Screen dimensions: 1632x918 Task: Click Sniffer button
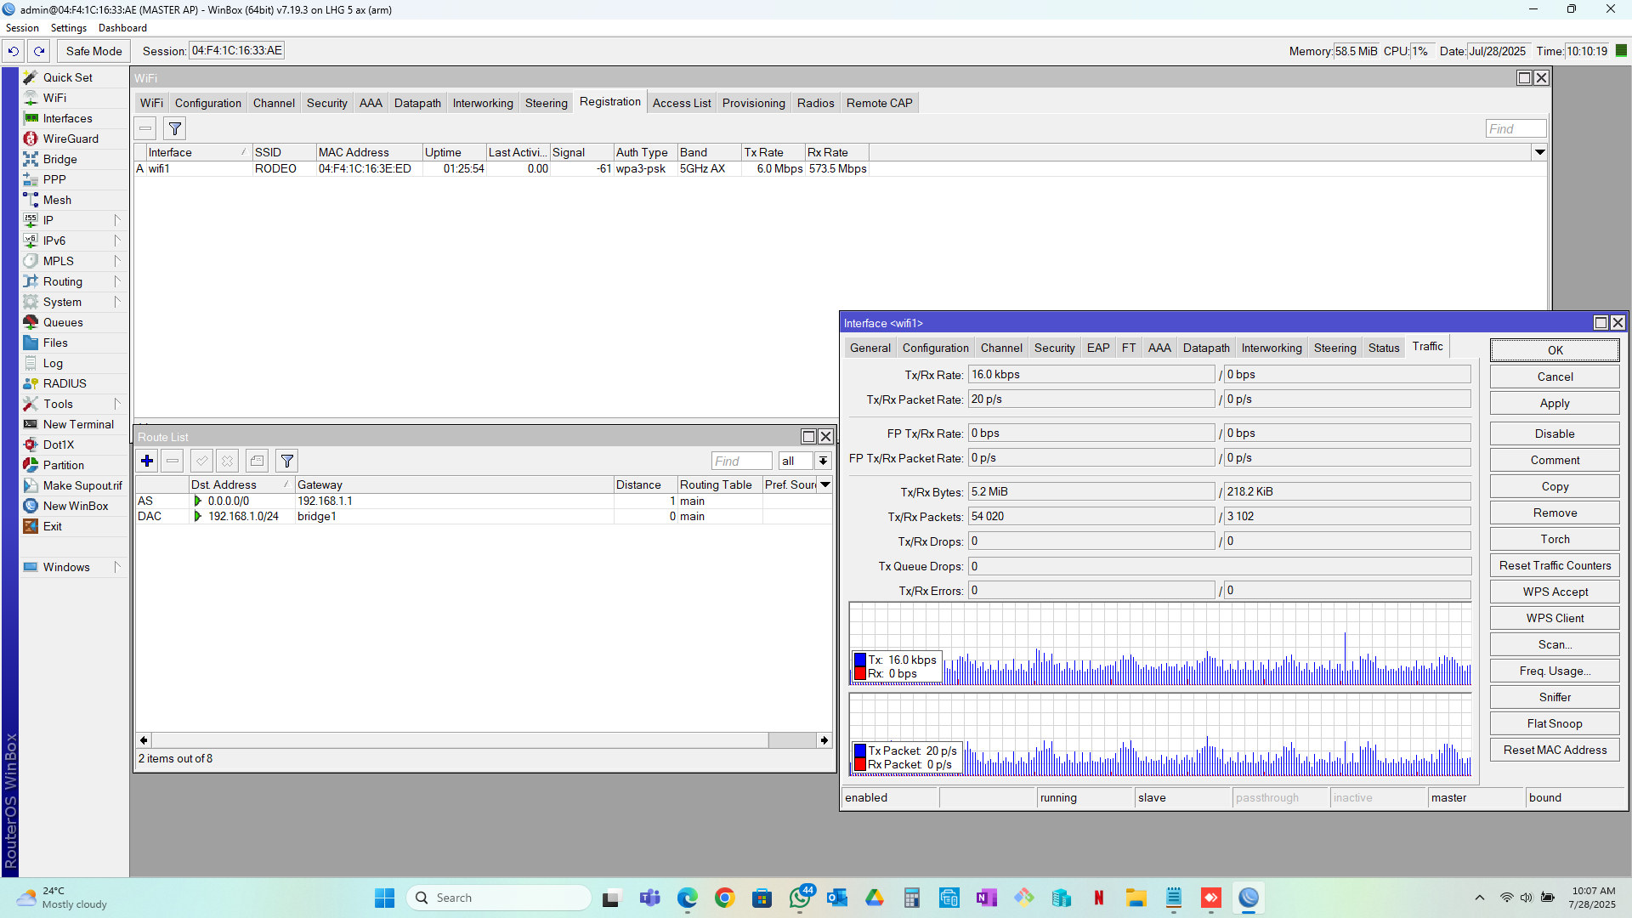click(x=1555, y=697)
